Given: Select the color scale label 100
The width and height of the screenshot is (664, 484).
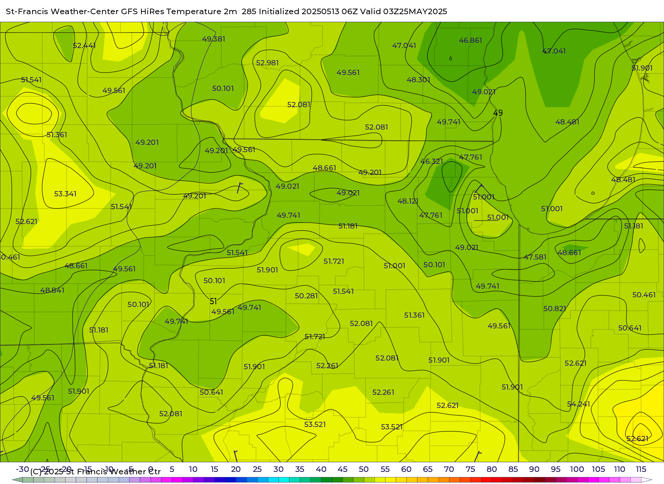Looking at the screenshot, I should pyautogui.click(x=577, y=469).
